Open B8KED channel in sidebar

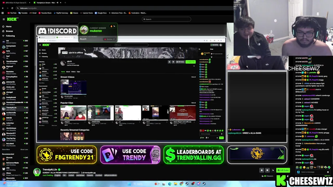click(15, 119)
